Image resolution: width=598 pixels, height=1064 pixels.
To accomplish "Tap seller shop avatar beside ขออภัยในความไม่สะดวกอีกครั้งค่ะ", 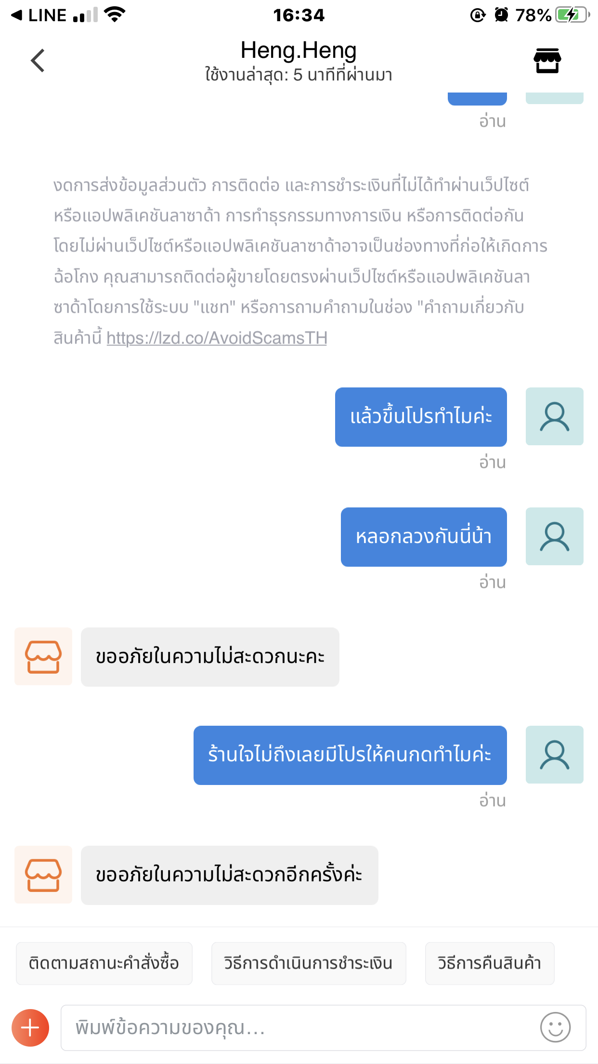I will pos(43,875).
